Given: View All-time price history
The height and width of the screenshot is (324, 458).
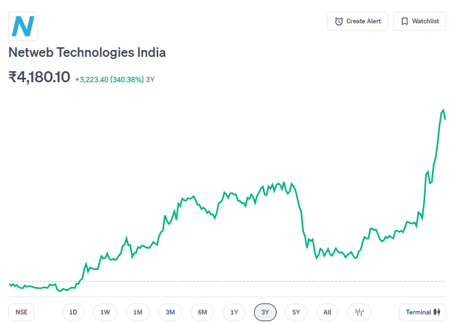Looking at the screenshot, I should (327, 312).
